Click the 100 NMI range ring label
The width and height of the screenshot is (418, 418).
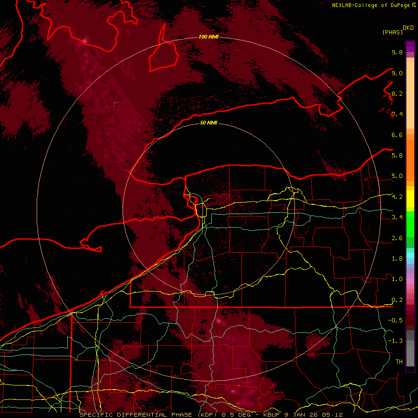[209, 37]
